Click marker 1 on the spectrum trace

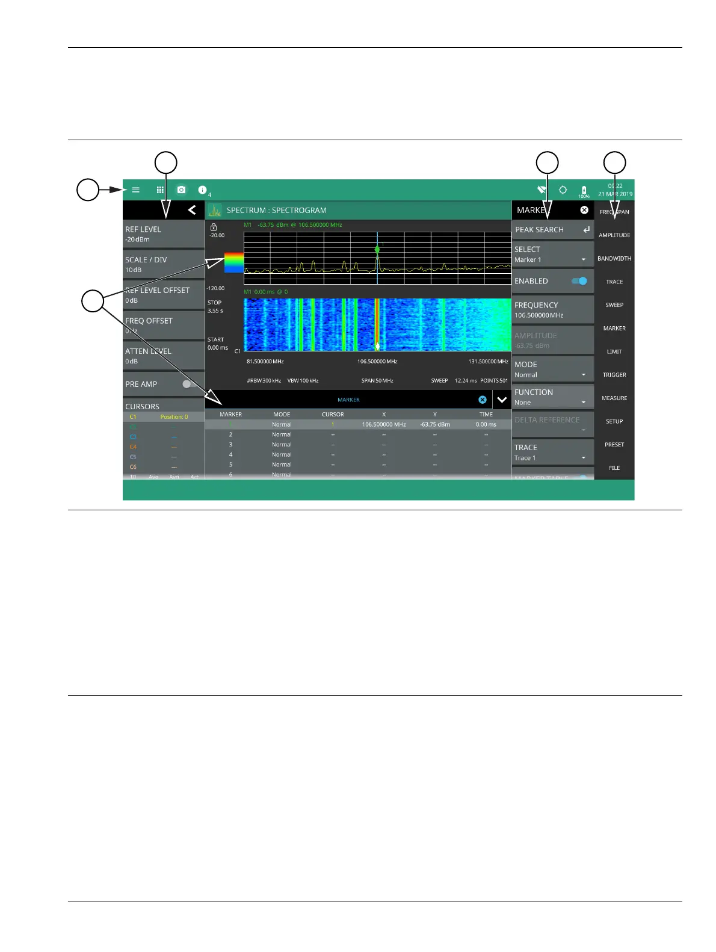tap(377, 249)
